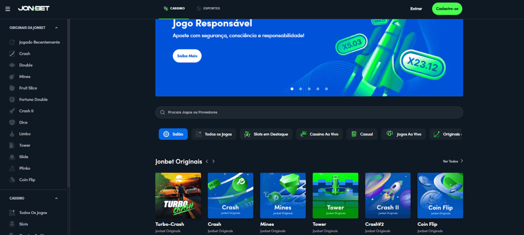The height and width of the screenshot is (235, 524).
Task: Go to the first banner slide dot
Action: pos(292,89)
